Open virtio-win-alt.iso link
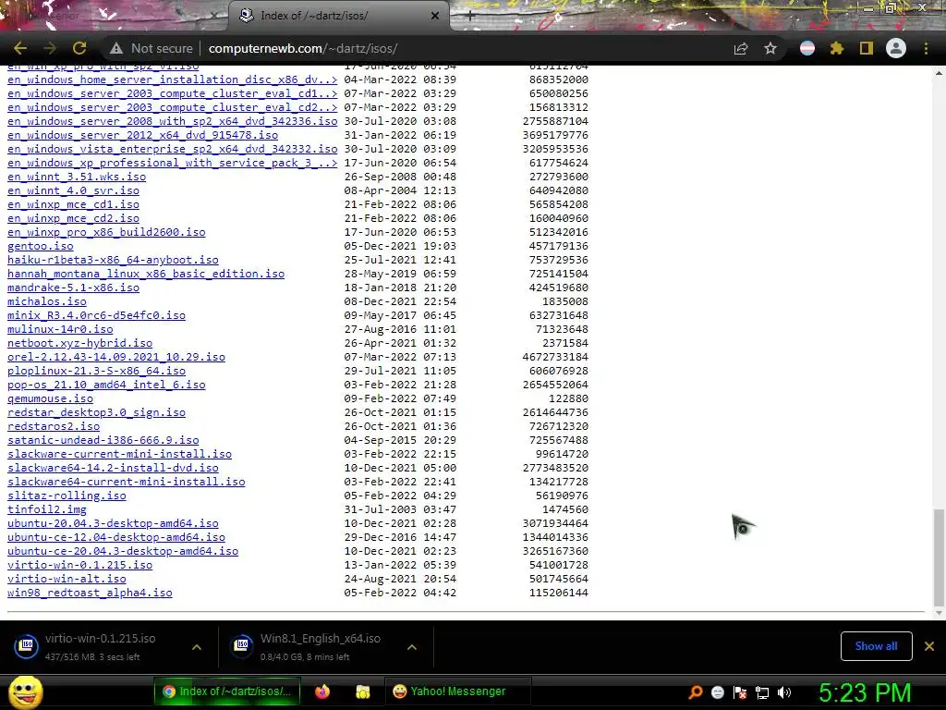946x710 pixels. [67, 580]
